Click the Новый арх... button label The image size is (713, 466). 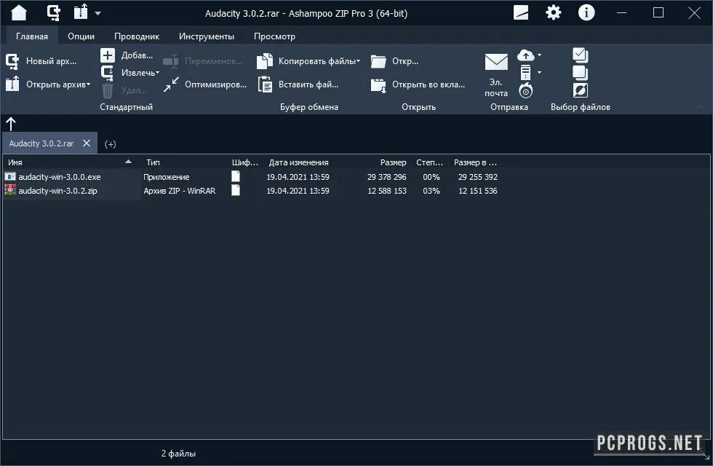pos(52,61)
